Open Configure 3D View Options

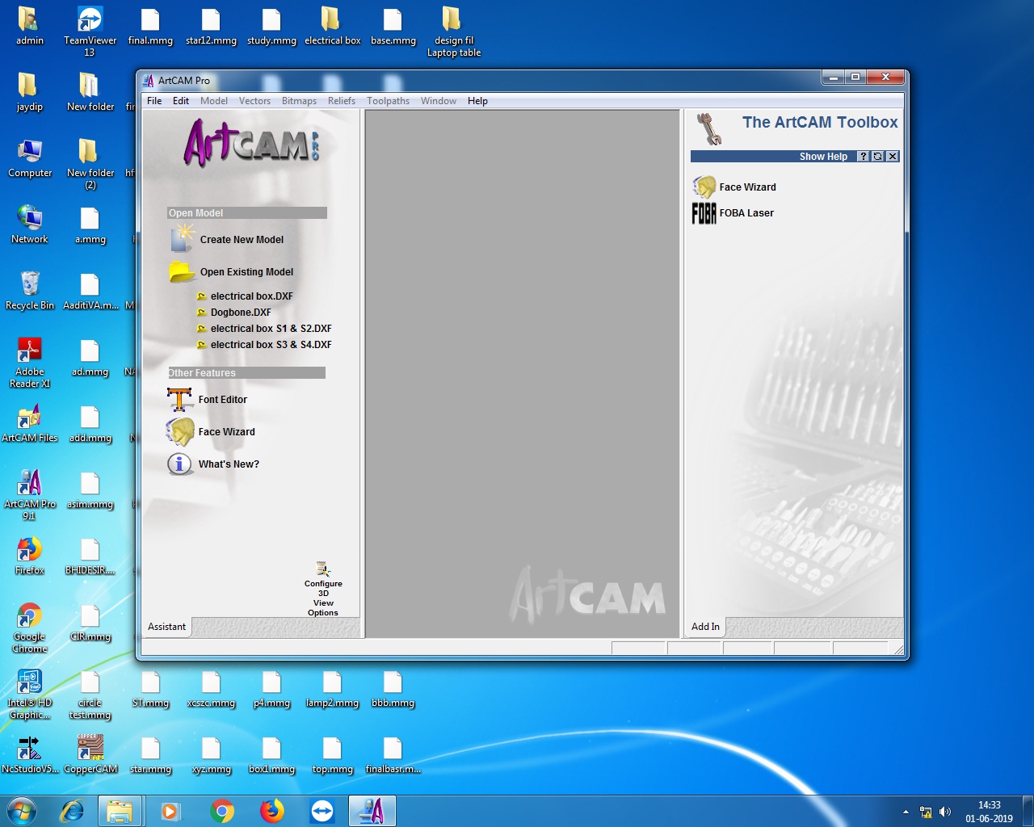point(323,590)
